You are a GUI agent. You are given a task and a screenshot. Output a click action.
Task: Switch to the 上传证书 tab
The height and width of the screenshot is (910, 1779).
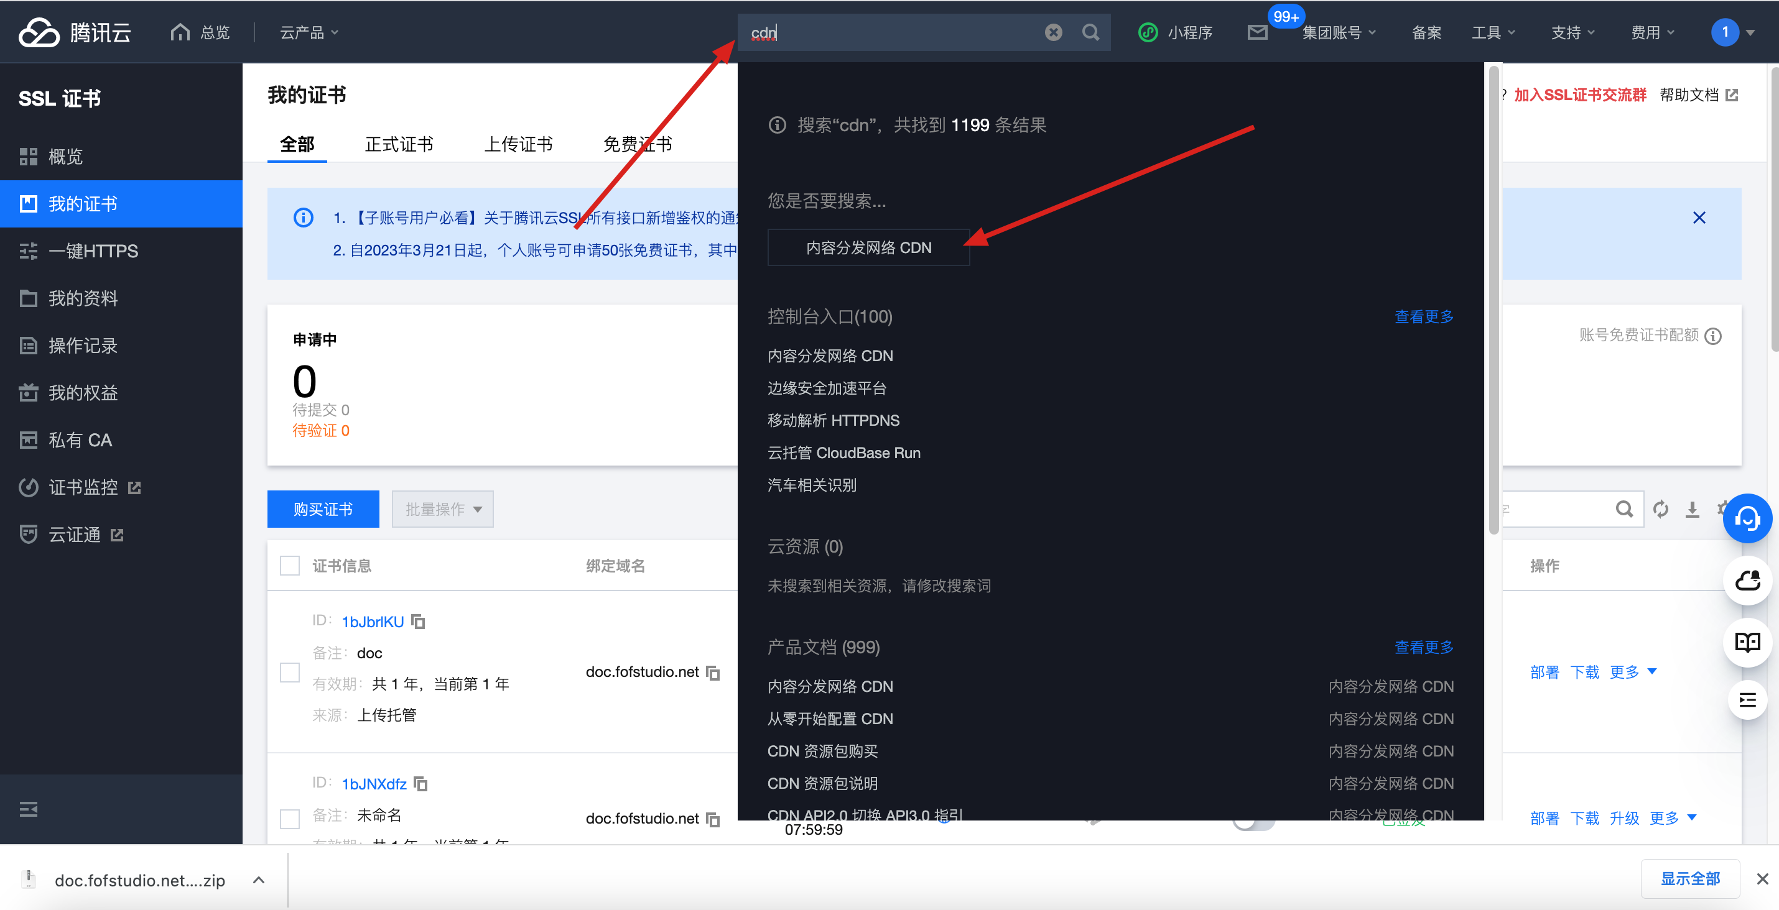[518, 144]
